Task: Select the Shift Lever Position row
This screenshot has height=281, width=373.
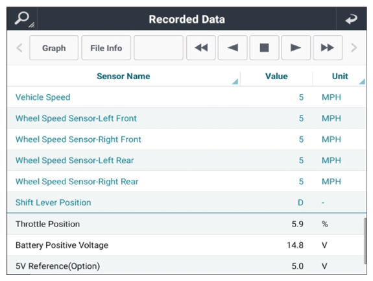Action: click(x=187, y=202)
